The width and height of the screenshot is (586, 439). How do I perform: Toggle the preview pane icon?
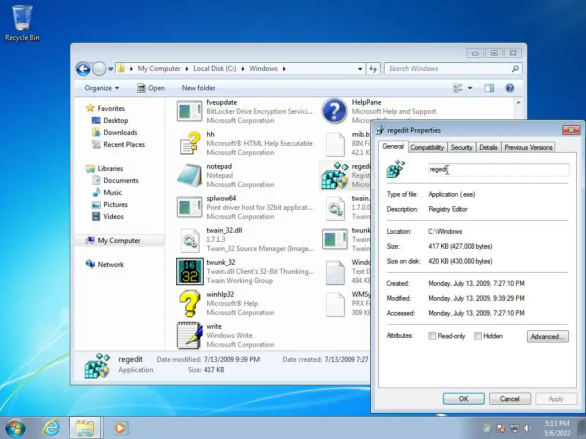(x=489, y=88)
